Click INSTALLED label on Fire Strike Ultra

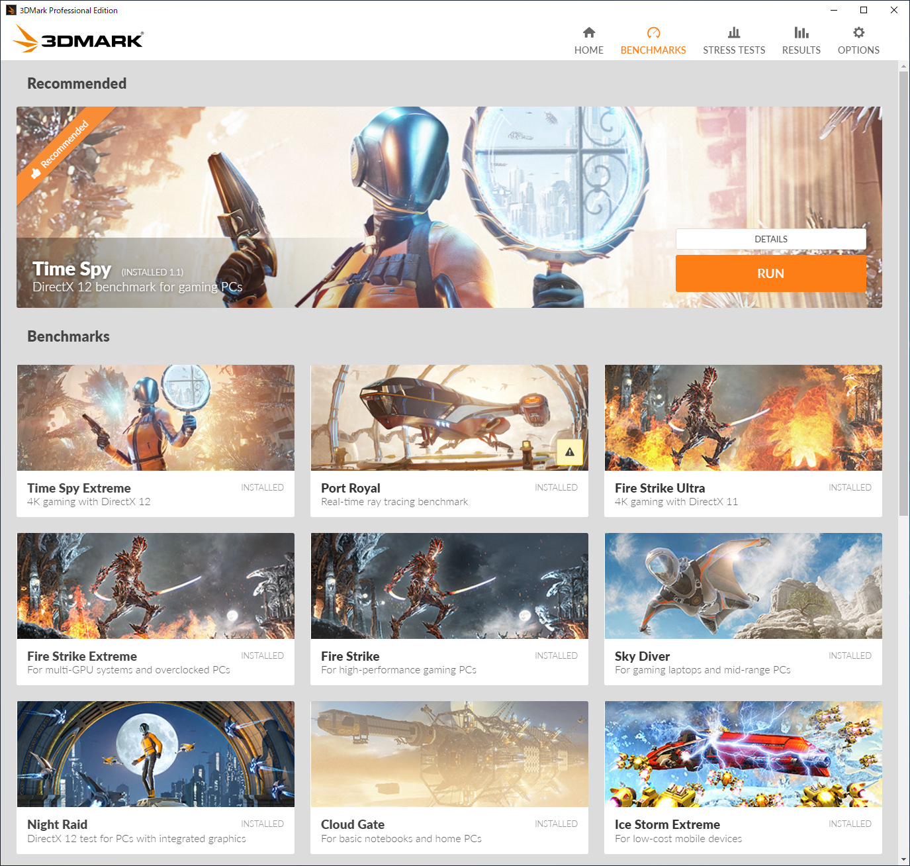point(850,487)
